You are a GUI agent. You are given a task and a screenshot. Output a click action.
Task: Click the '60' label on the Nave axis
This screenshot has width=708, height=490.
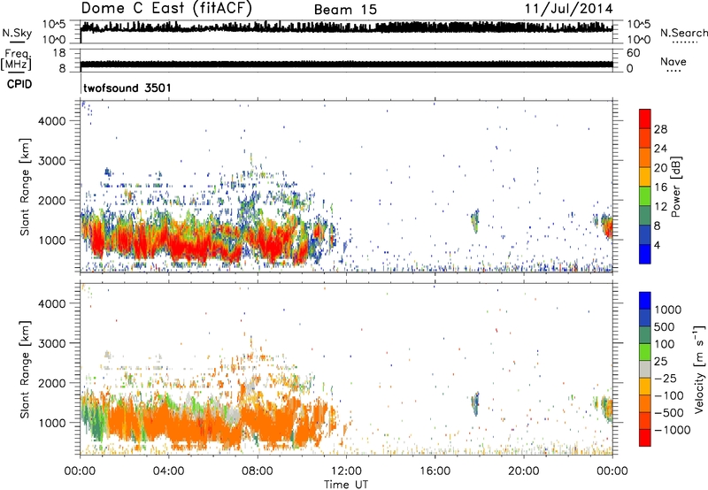(x=633, y=53)
